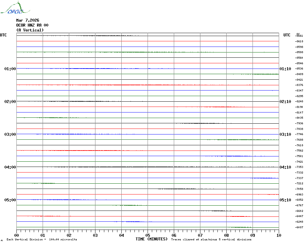Screen dimensions: 305x244
Task: Click the 05 minute mark on time axis
Action: pos(148,235)
